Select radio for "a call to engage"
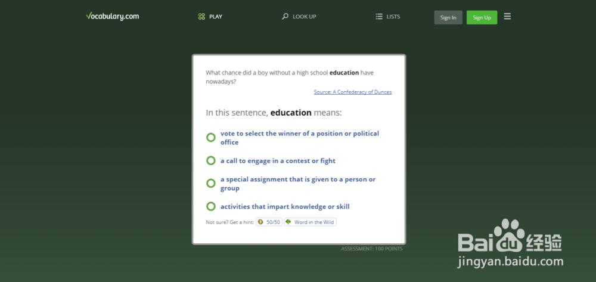 coord(210,160)
